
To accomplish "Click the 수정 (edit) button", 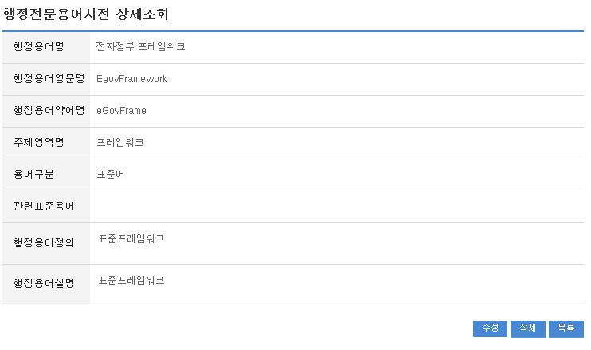I will pos(490,328).
